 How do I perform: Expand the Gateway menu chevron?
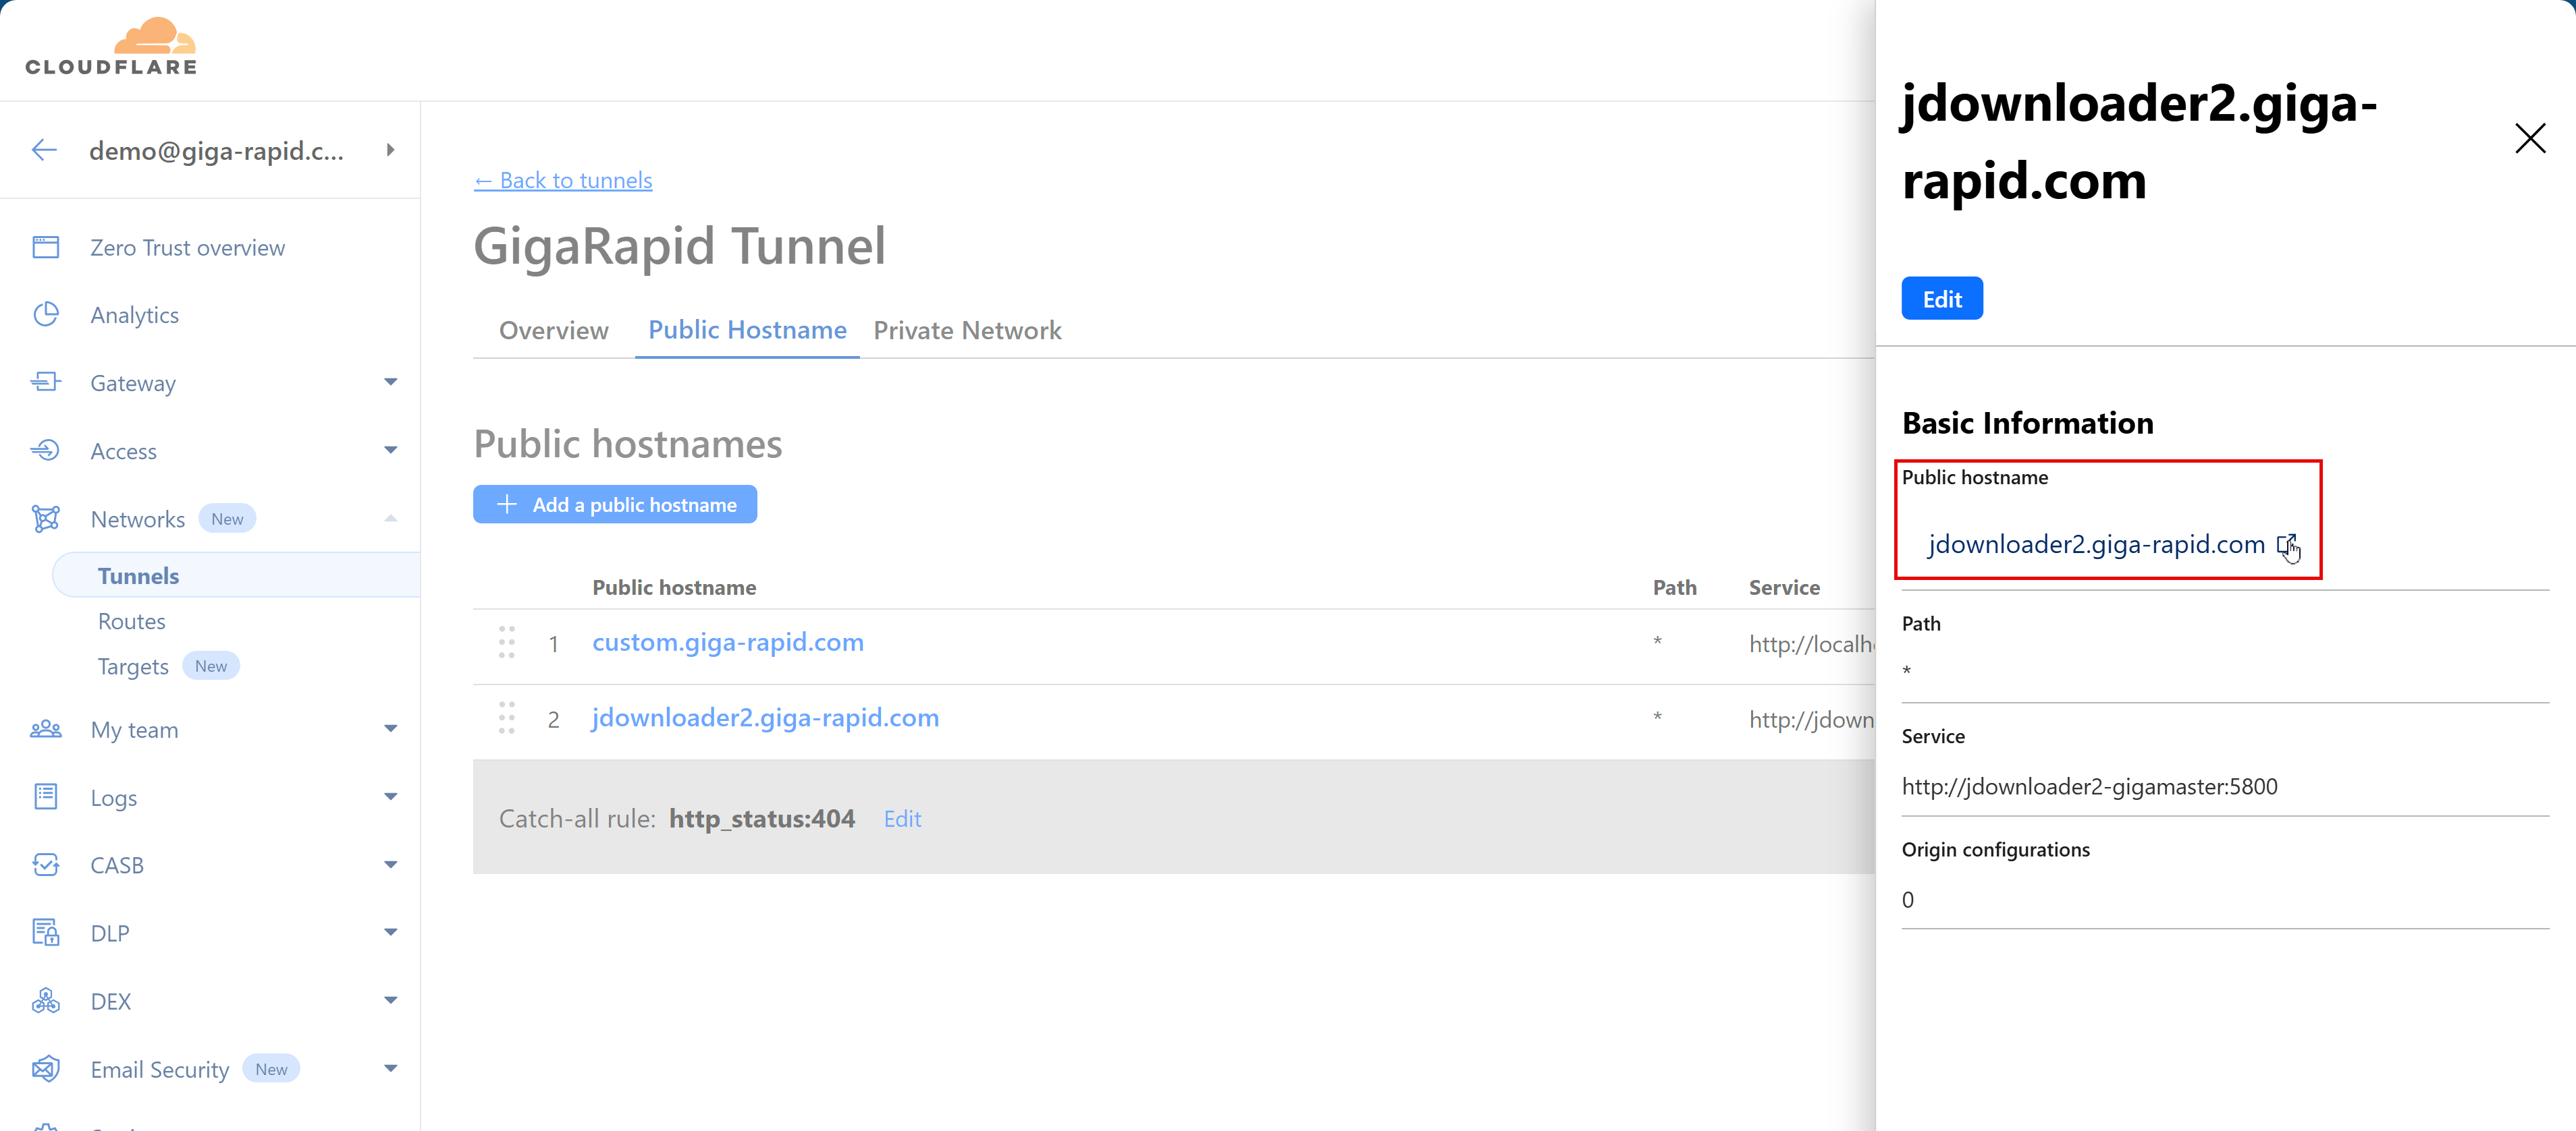(390, 382)
